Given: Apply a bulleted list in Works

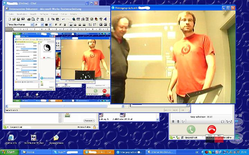Looking at the screenshot, I should pyautogui.click(x=90, y=25).
